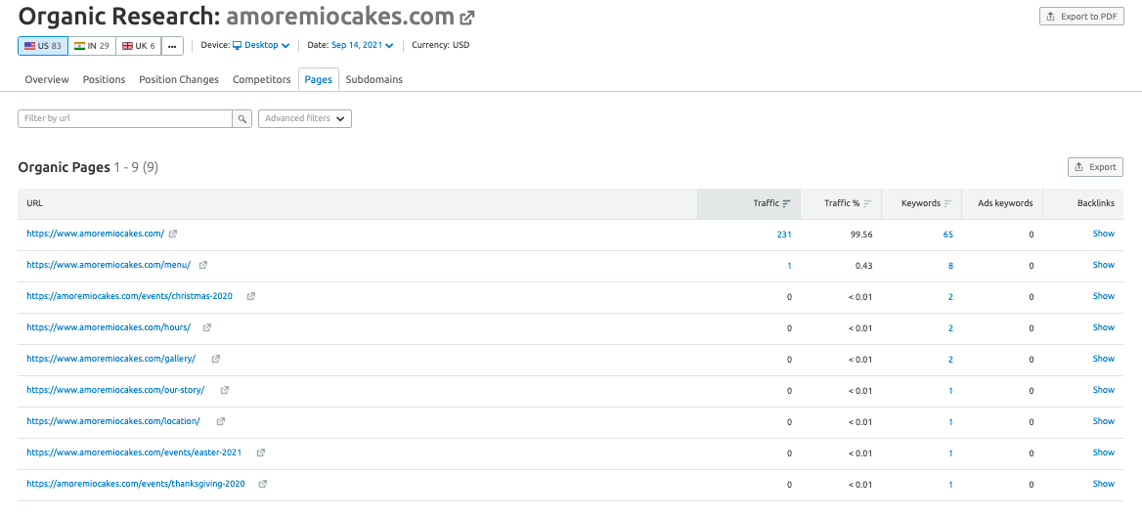1142x516 pixels.
Task: Sort table by the Keywords column icon
Action: click(947, 203)
